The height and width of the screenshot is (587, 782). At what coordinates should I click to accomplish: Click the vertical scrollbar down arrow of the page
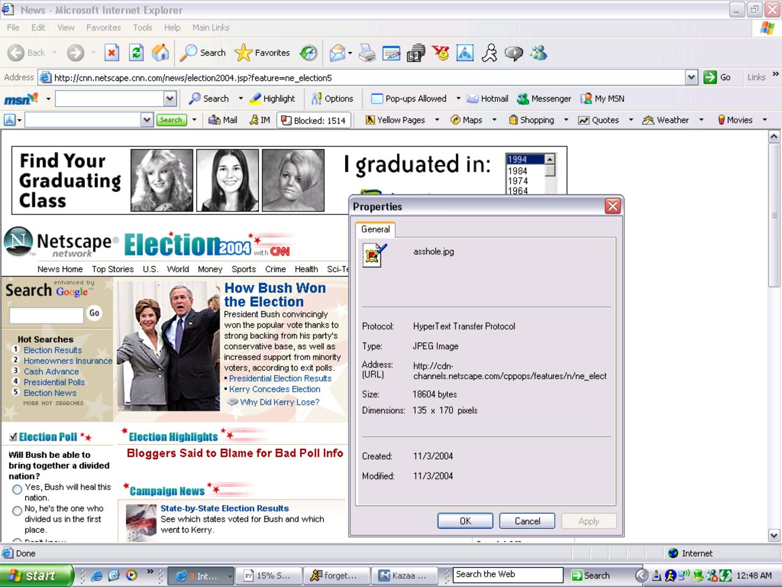(x=774, y=536)
